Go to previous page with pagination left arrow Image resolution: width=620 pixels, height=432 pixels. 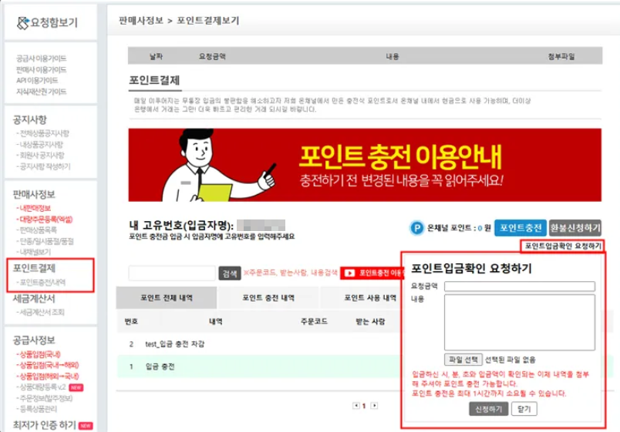356,406
